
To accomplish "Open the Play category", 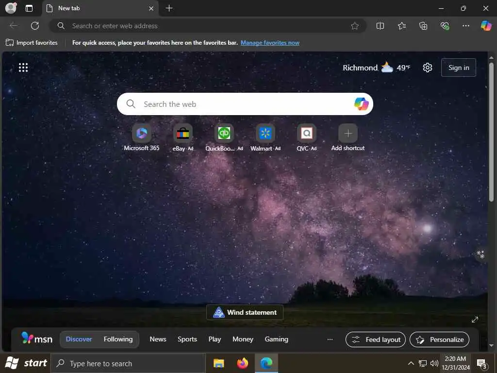I will (x=215, y=339).
